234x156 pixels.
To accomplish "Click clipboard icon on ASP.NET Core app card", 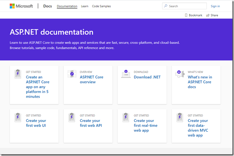I will coord(18,74).
